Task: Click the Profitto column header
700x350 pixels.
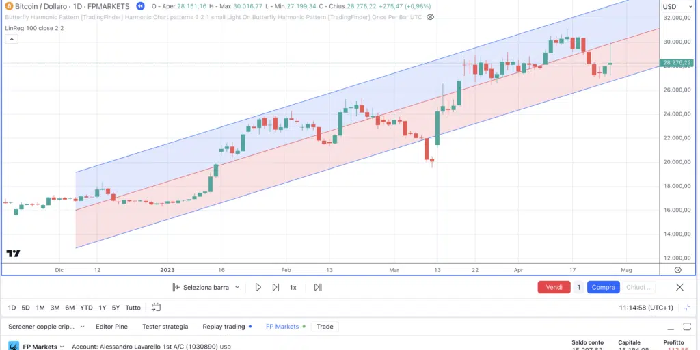Action: (x=673, y=342)
